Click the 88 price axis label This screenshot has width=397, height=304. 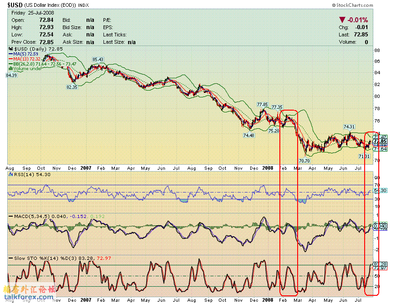(x=377, y=50)
